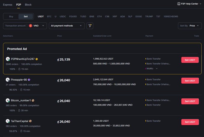
Task: Click the Promoted Ad heading
Action: (x=17, y=49)
